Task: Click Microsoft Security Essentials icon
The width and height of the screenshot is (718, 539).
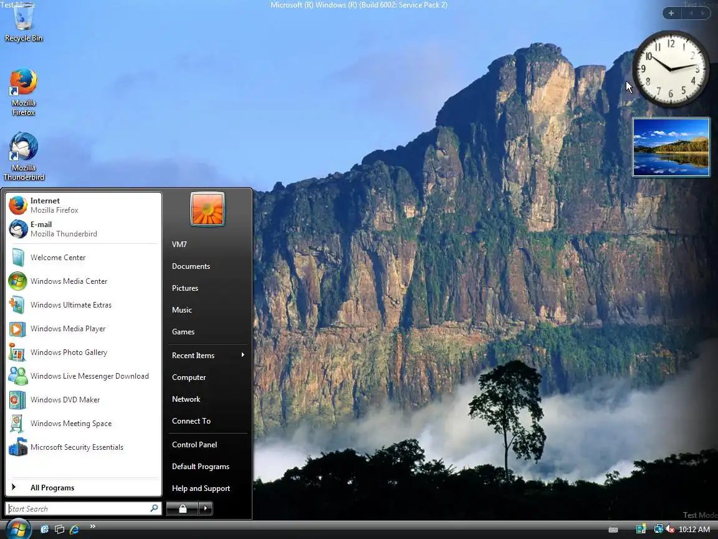Action: (18, 447)
